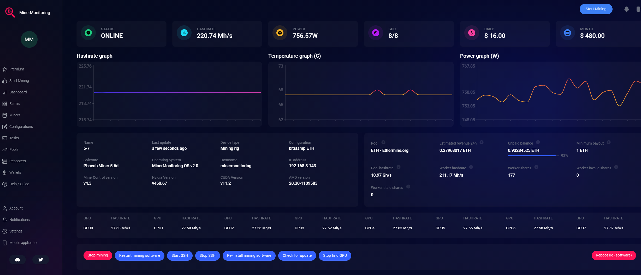
Task: Click the orange line in Temperature graph
Action: [326, 95]
